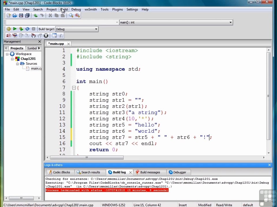Fold the main function code block at line 7
This screenshot has height=207, width=277.
click(x=74, y=88)
